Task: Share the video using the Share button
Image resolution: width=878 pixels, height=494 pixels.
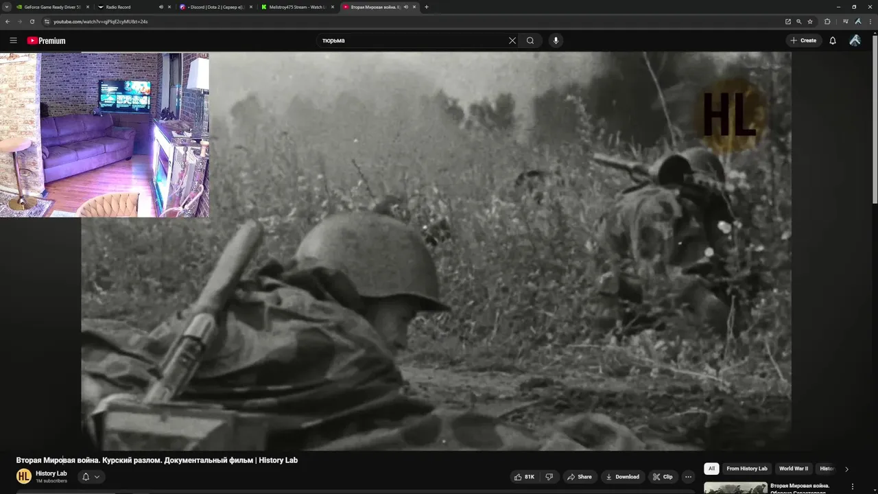Action: click(579, 477)
